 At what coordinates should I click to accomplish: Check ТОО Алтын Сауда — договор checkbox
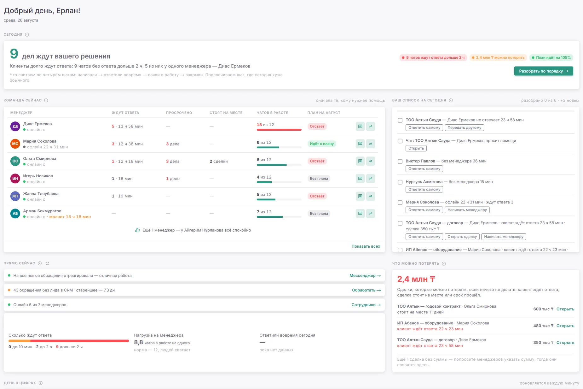(x=400, y=223)
